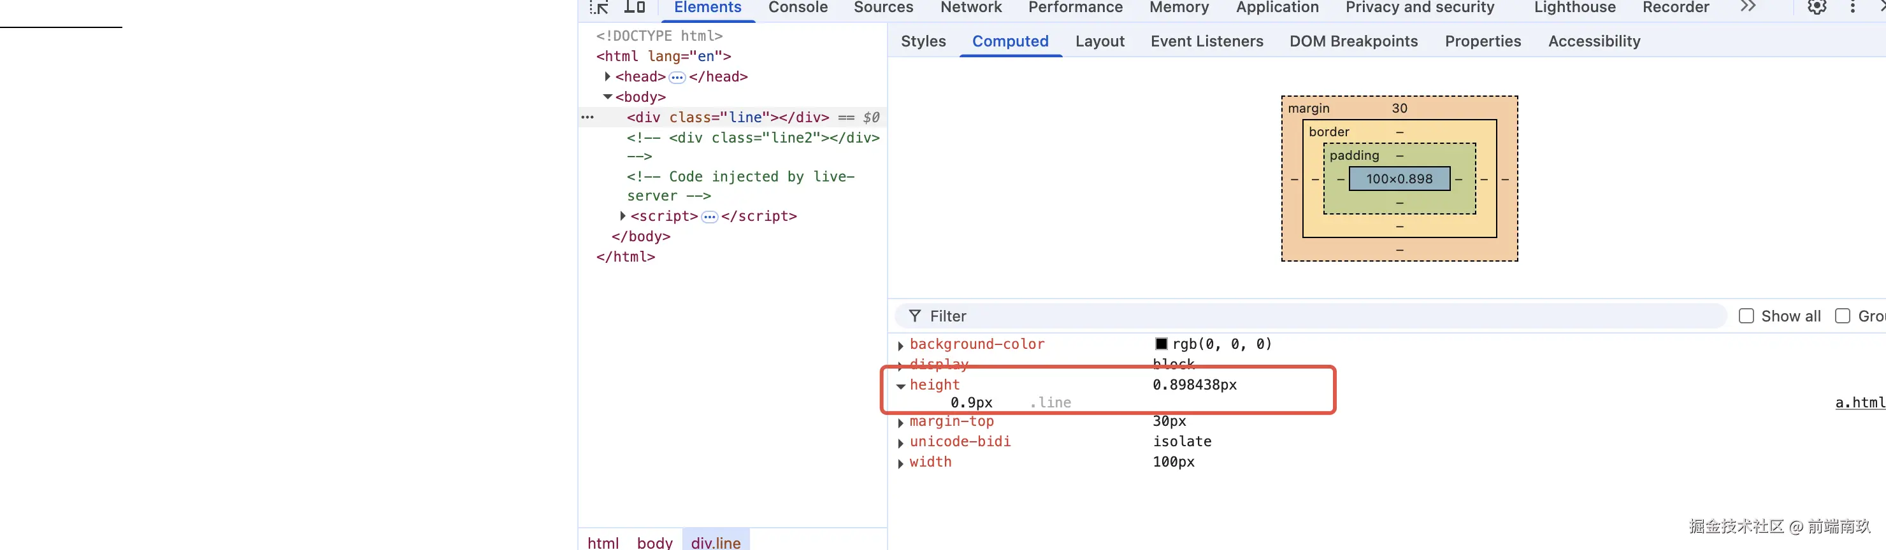Select the commented line2 div node
The width and height of the screenshot is (1886, 550).
[x=753, y=146]
